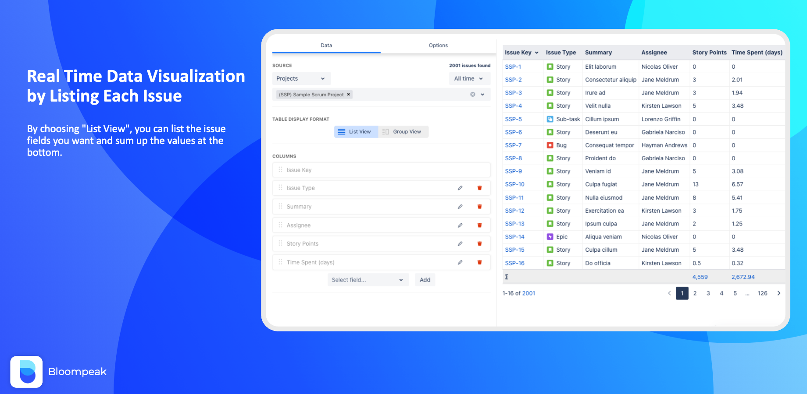807x394 pixels.
Task: Open the Select field dropdown
Action: [368, 280]
